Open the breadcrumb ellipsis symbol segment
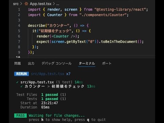Screen dimensions: 164x123 (x=58, y=4)
